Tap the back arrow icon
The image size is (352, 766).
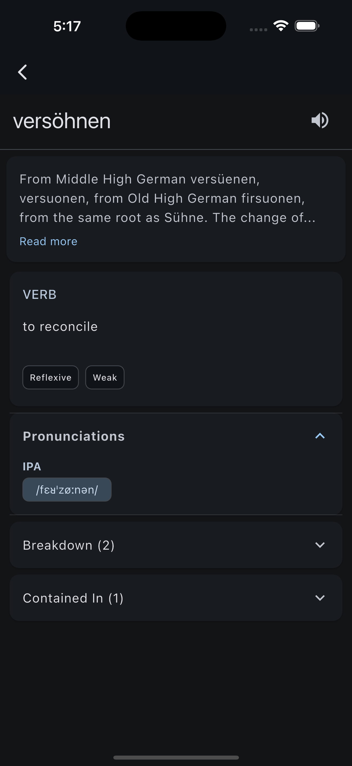click(23, 72)
